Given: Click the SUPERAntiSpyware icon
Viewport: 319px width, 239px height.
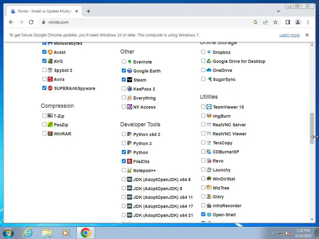Looking at the screenshot, I should [x=50, y=88].
